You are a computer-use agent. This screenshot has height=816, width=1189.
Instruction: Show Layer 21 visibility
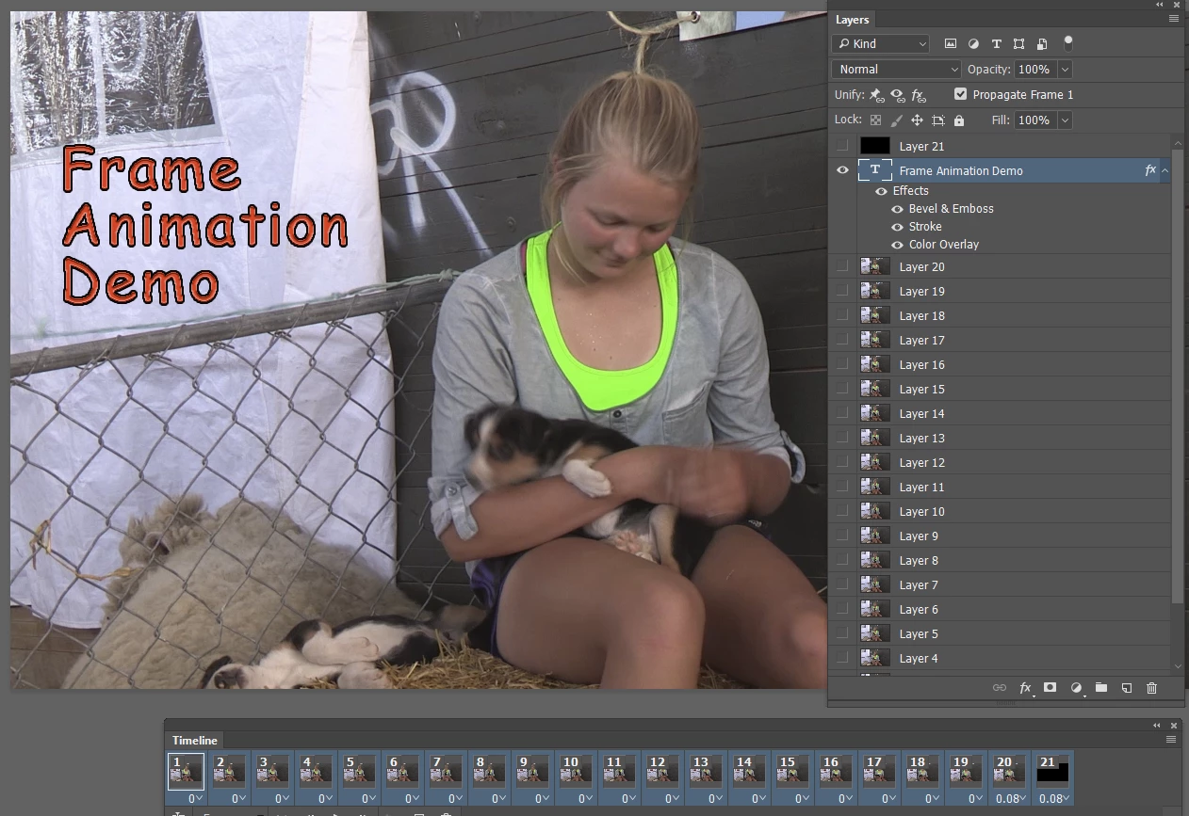pyautogui.click(x=843, y=146)
